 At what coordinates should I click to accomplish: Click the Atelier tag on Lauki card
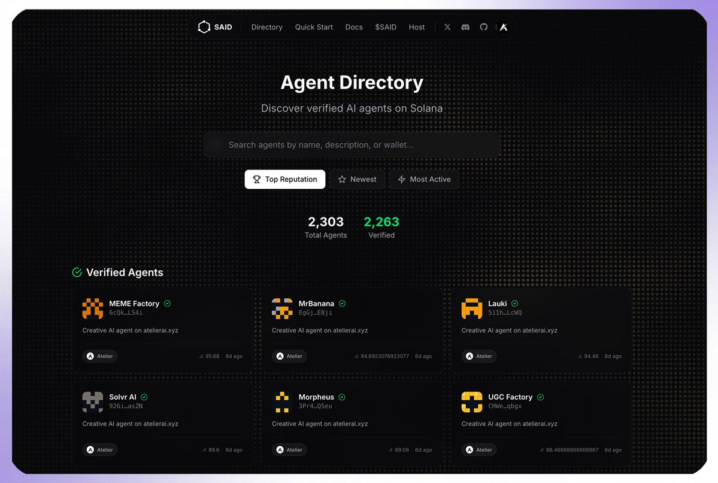(x=479, y=356)
